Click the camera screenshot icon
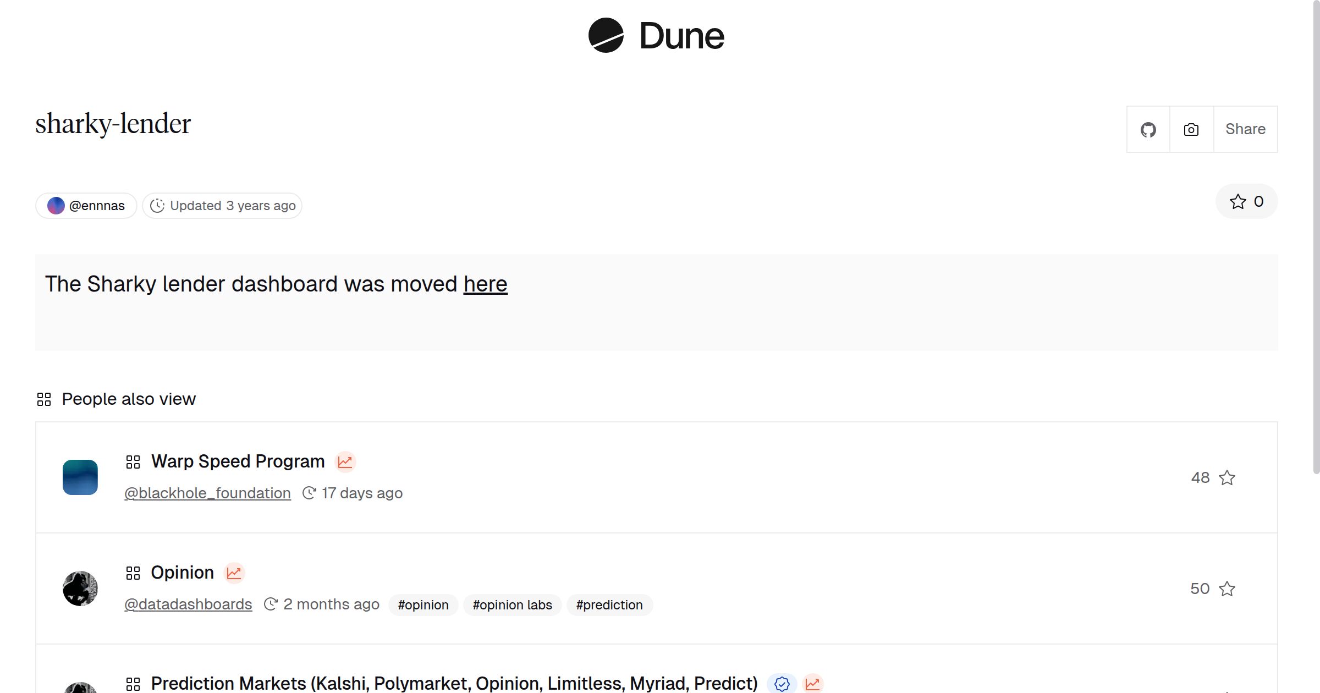1320x693 pixels. (x=1191, y=130)
